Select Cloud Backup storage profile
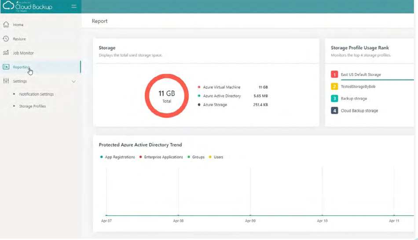This screenshot has height=240, width=418. pos(359,111)
